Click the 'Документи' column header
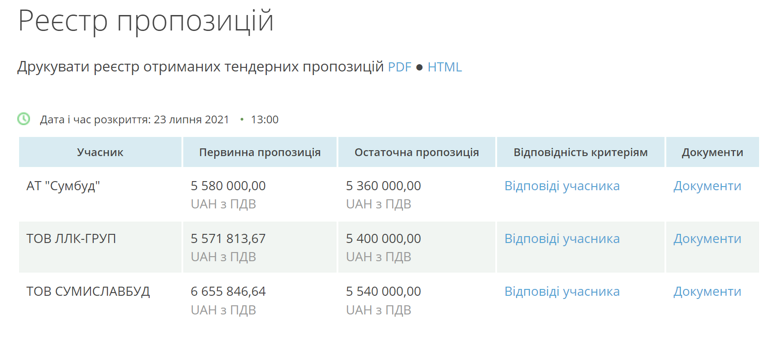 tap(712, 152)
